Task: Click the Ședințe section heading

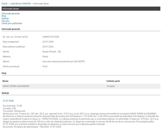Action: point(5,93)
